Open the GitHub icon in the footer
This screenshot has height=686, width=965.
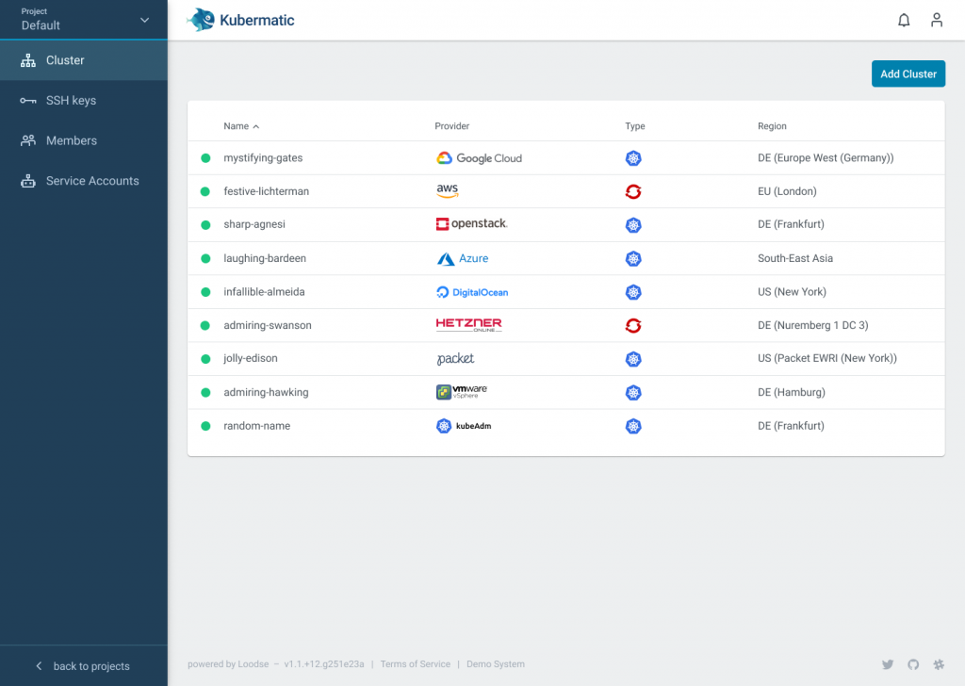coord(913,664)
